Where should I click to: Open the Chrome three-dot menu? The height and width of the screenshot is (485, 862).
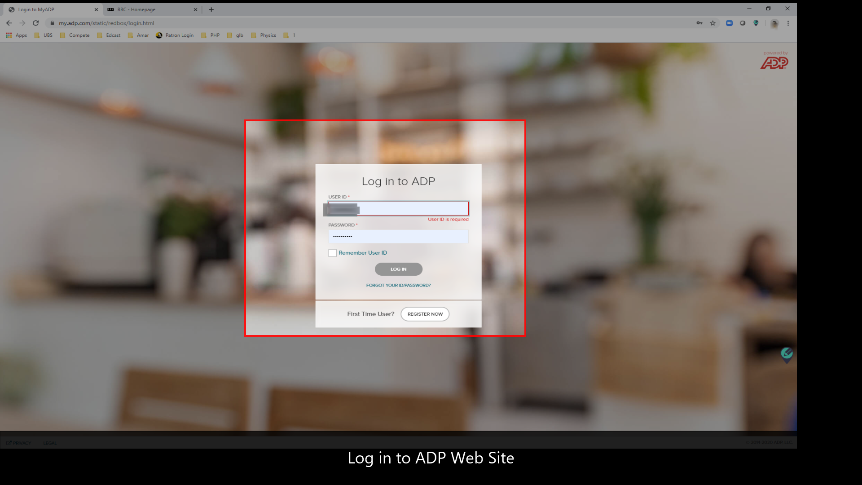[x=788, y=23]
